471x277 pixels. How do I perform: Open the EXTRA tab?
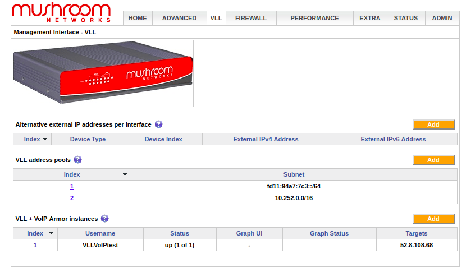pyautogui.click(x=370, y=18)
